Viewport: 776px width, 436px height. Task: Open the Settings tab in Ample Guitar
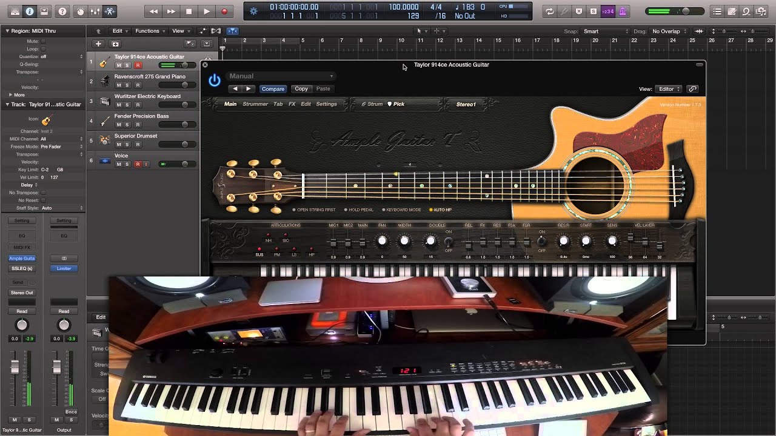click(x=326, y=104)
